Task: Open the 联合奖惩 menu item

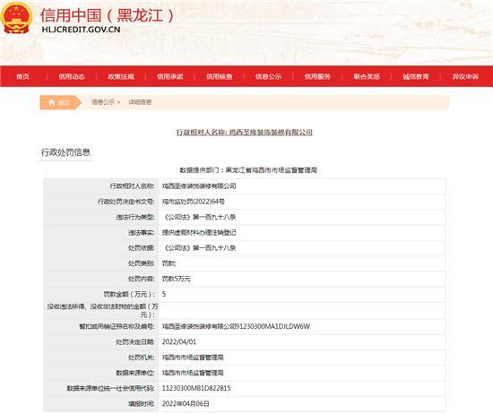Action: coord(367,76)
